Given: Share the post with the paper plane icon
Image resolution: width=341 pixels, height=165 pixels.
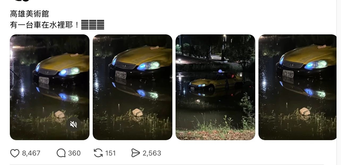Looking at the screenshot, I should click(x=135, y=153).
